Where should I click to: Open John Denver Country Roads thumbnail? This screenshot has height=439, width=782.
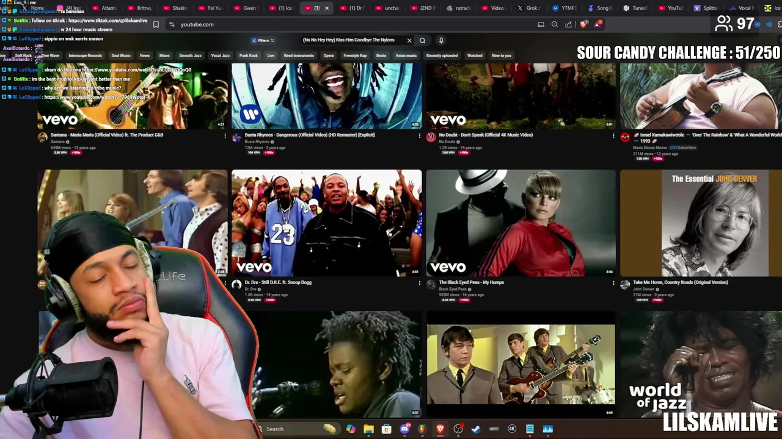click(701, 223)
